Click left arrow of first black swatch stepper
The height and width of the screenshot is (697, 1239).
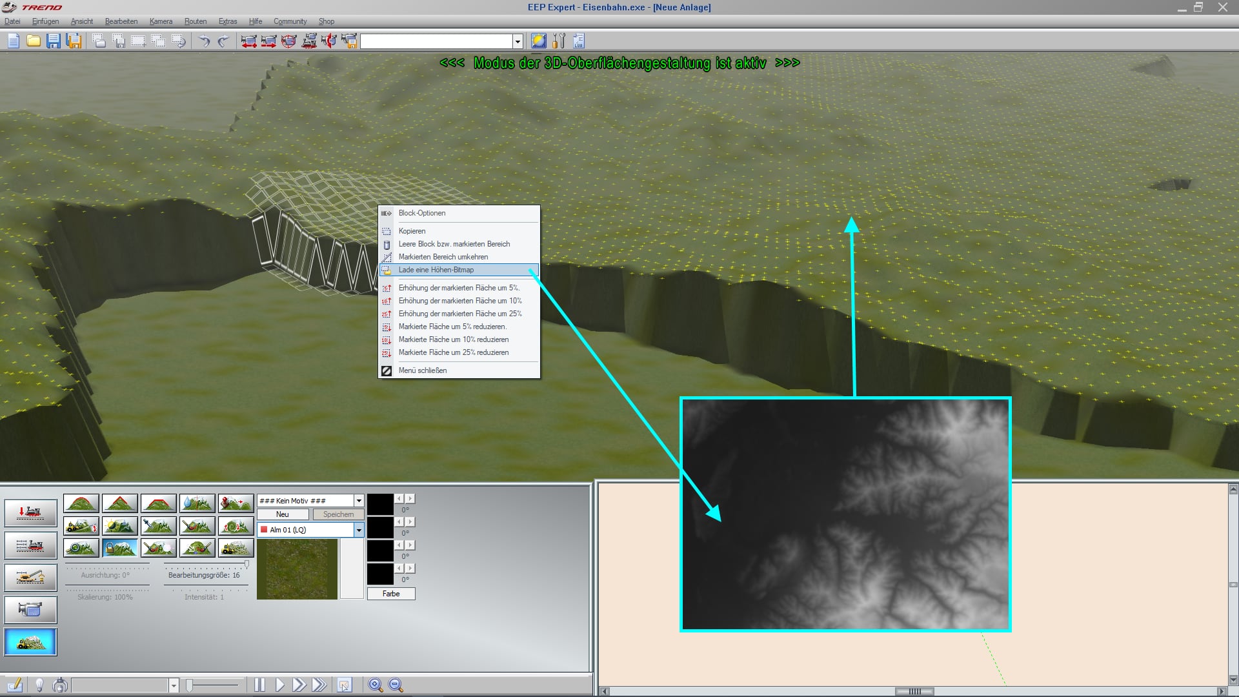399,499
